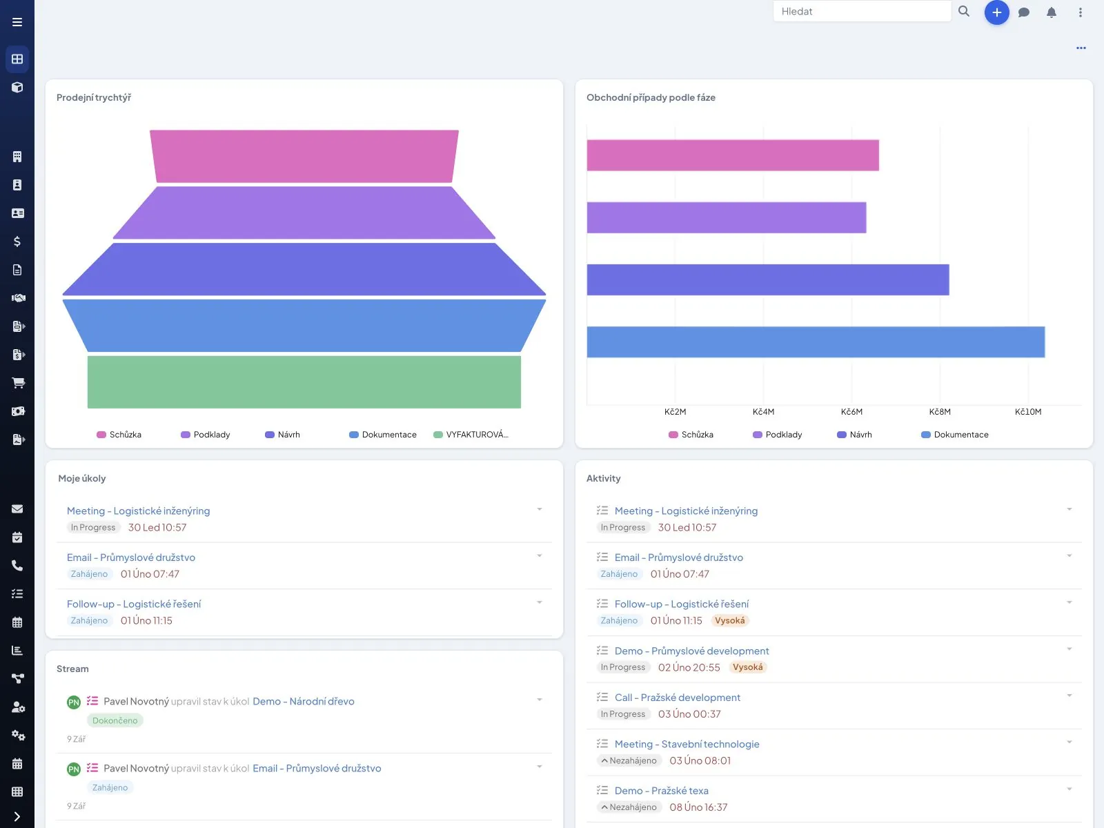This screenshot has height=828, width=1104.
Task: Toggle Schůzka legend in Prodejní trychtýř
Action: (x=119, y=435)
